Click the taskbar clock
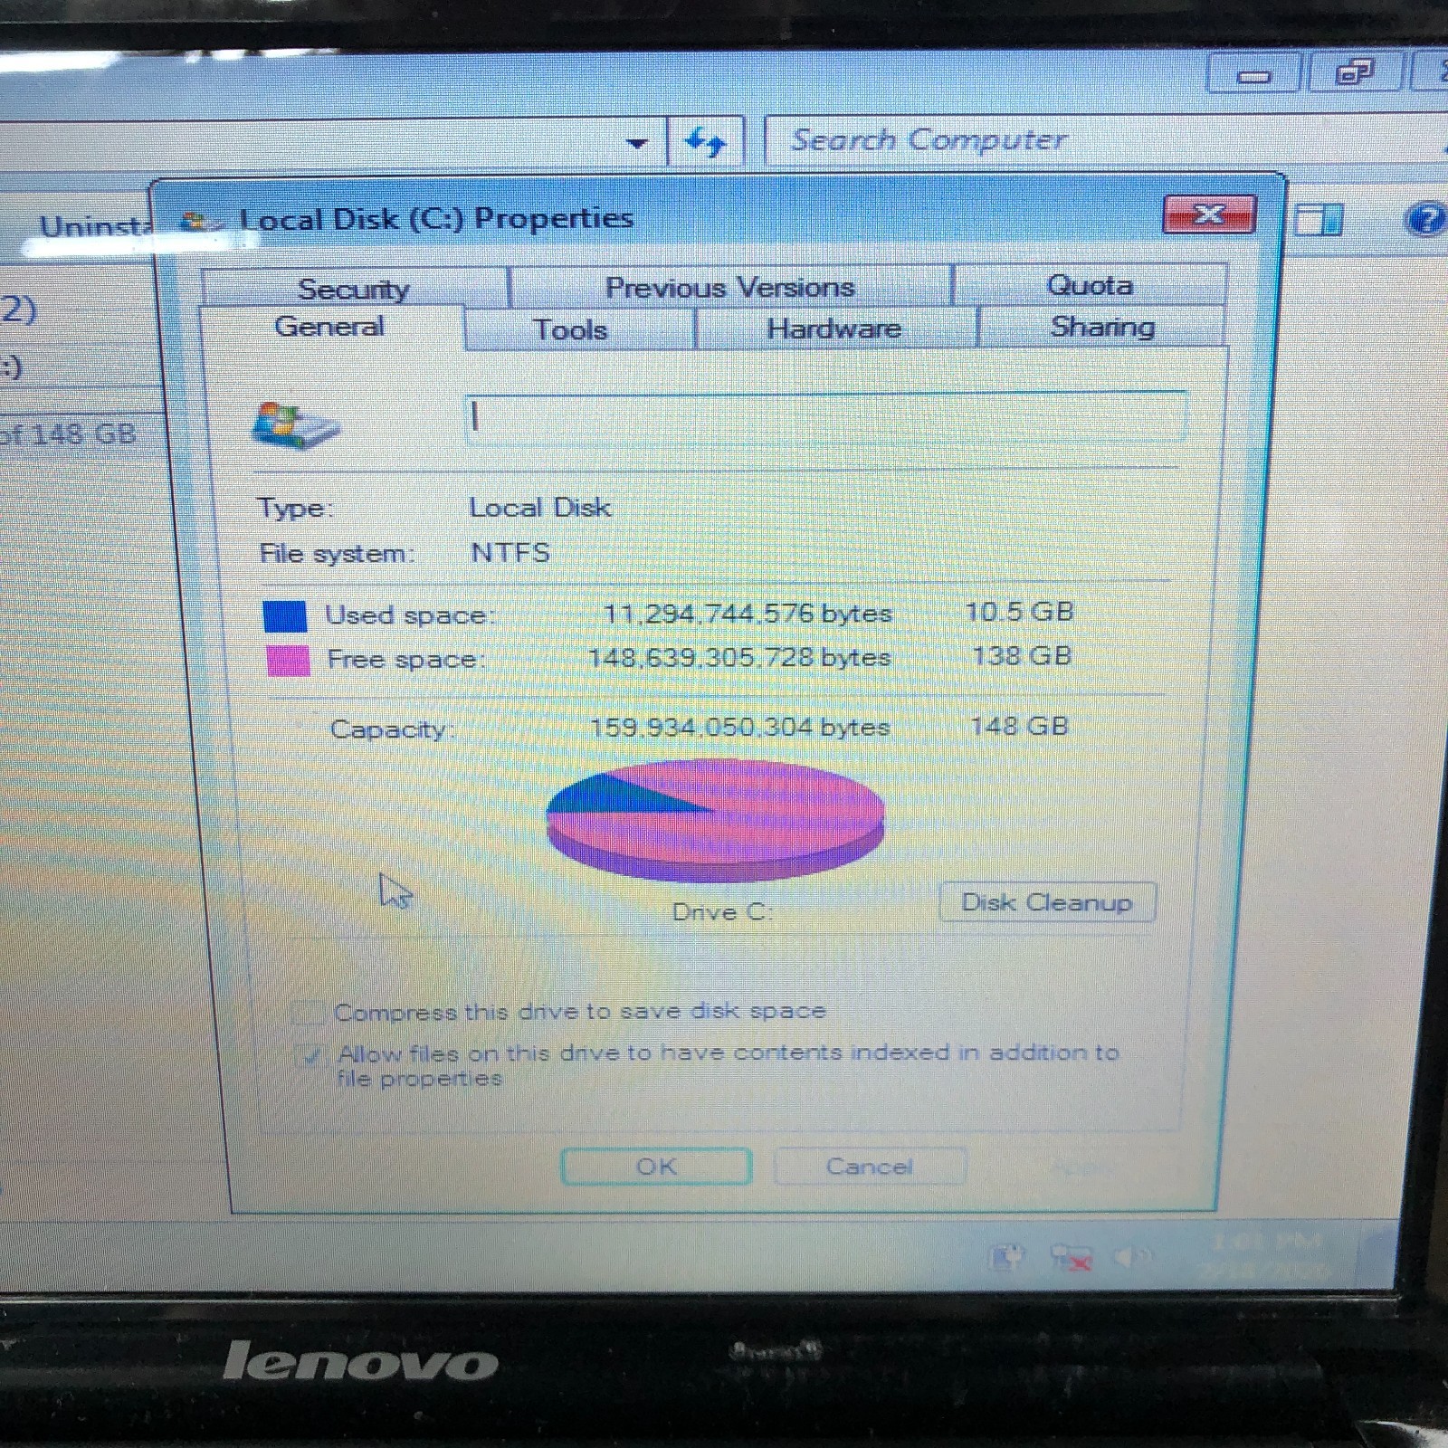 pyautogui.click(x=1267, y=1255)
